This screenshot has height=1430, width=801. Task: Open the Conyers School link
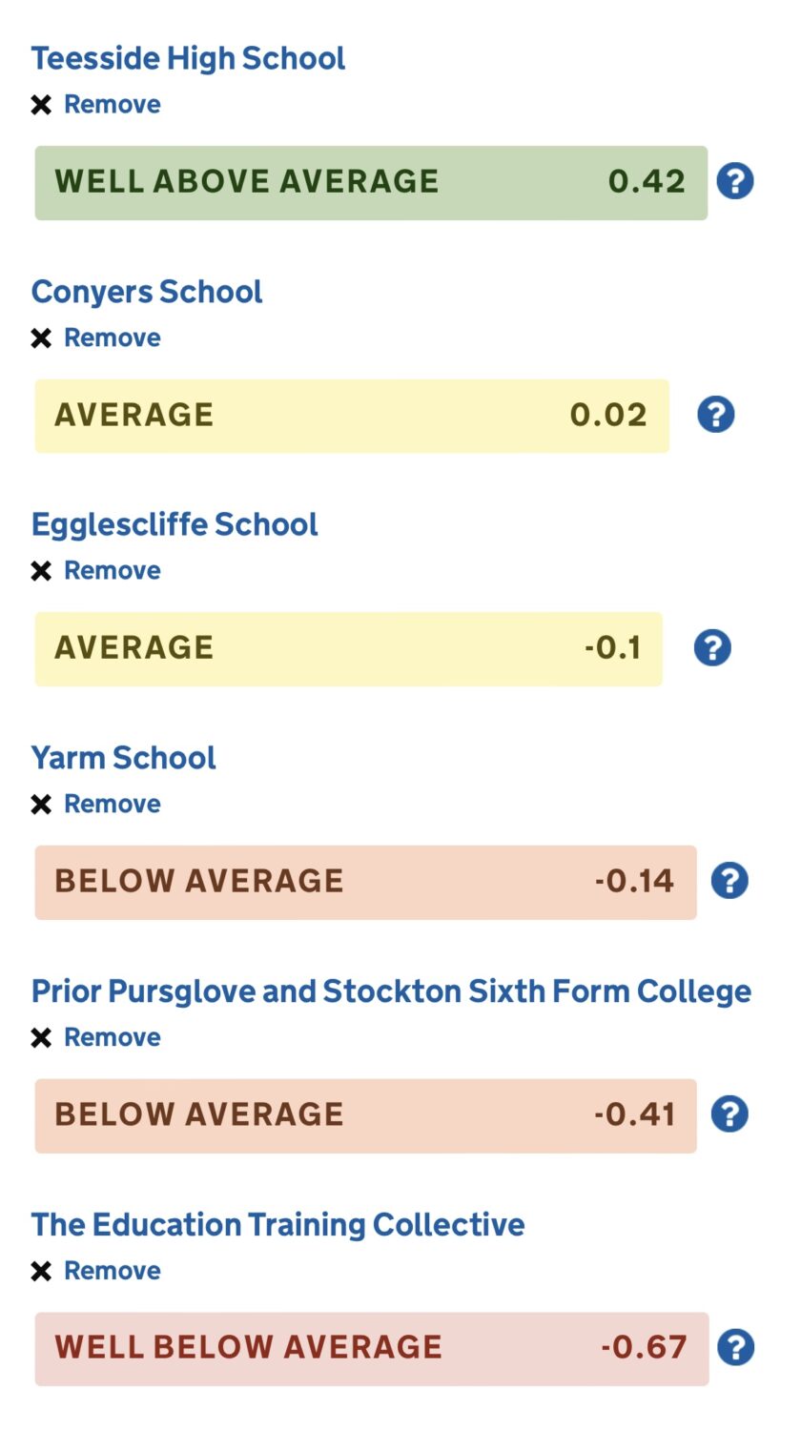click(x=147, y=292)
